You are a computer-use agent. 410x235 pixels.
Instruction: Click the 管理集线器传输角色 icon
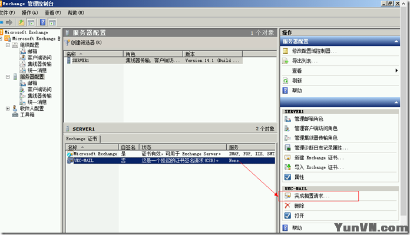[x=287, y=138]
